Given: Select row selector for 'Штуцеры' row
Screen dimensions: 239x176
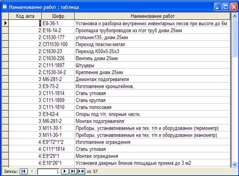Looking at the screenshot, I should coord(5,65).
